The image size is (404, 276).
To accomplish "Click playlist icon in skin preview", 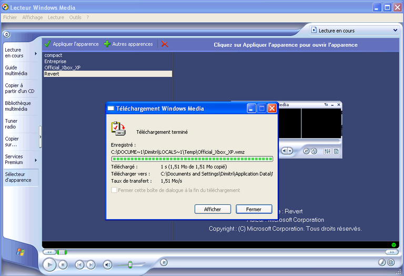I will (336, 151).
